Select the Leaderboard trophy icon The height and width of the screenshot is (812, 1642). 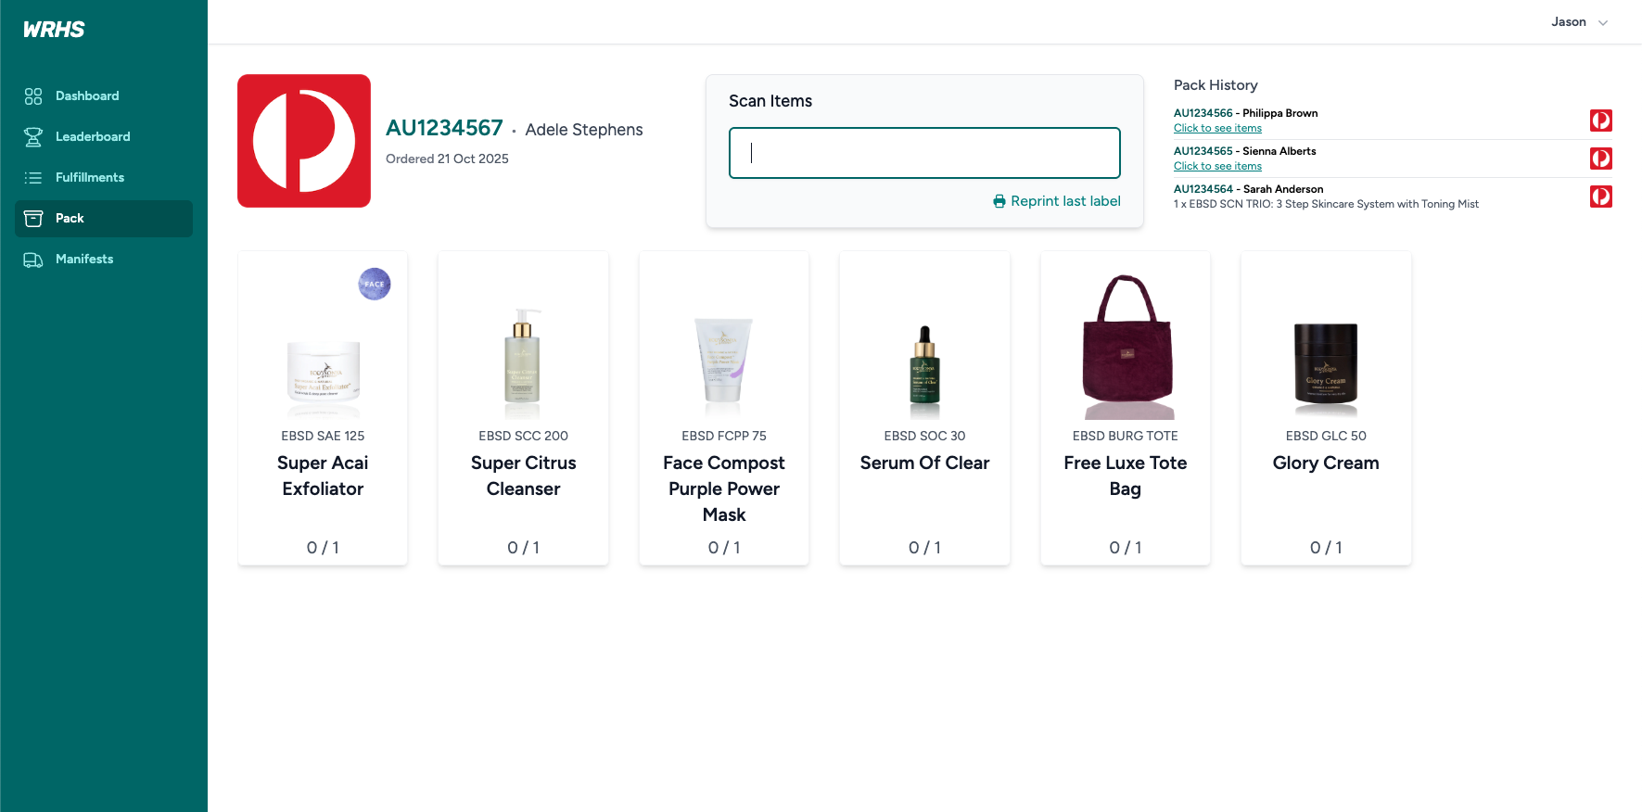click(x=33, y=136)
